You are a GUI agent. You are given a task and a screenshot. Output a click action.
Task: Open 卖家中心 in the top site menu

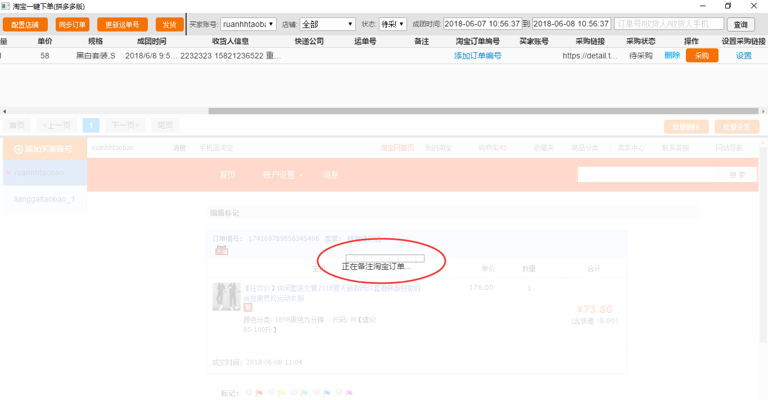coord(631,148)
